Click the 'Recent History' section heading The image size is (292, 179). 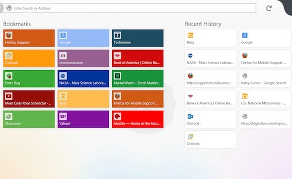203,24
